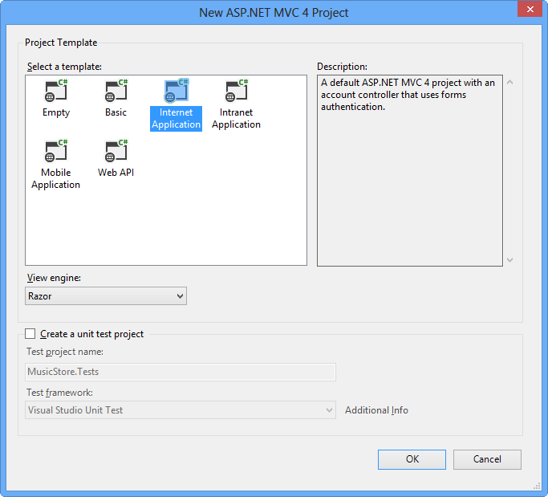Open the Additional Info link
The height and width of the screenshot is (497, 548).
376,410
